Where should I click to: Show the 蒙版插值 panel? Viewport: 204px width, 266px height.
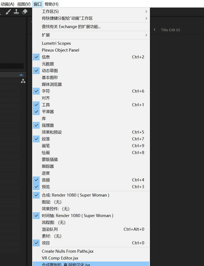tap(91, 160)
